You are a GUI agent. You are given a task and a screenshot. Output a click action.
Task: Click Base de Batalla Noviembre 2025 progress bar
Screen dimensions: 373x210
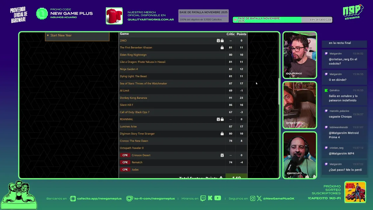(x=203, y=16)
